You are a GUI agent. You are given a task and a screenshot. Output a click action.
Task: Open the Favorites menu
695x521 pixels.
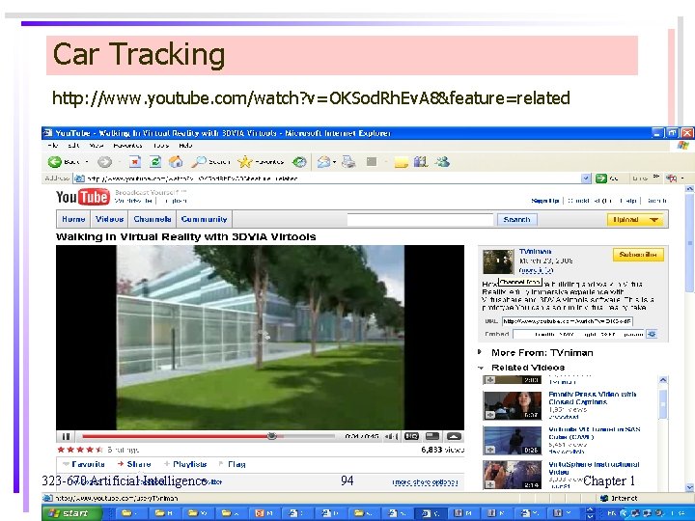127,146
